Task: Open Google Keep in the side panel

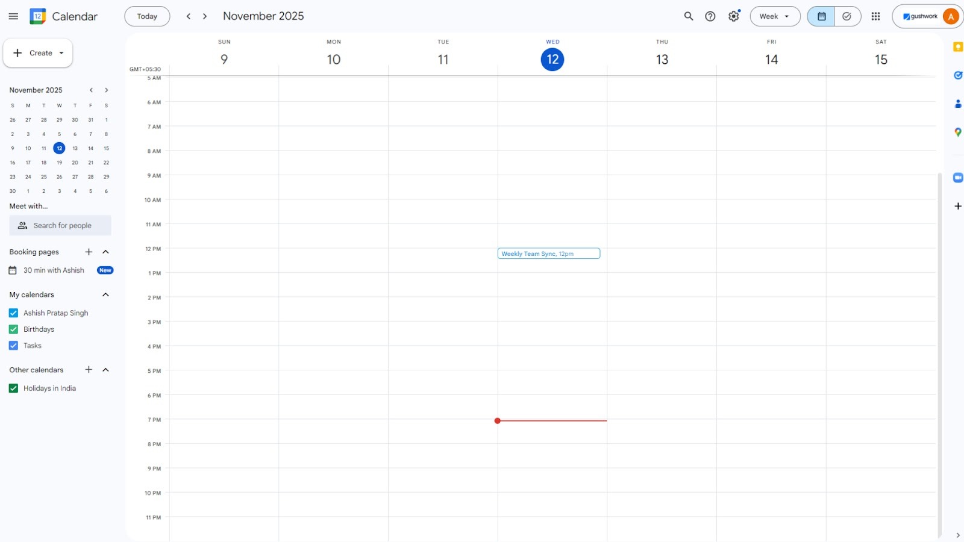Action: [x=957, y=46]
